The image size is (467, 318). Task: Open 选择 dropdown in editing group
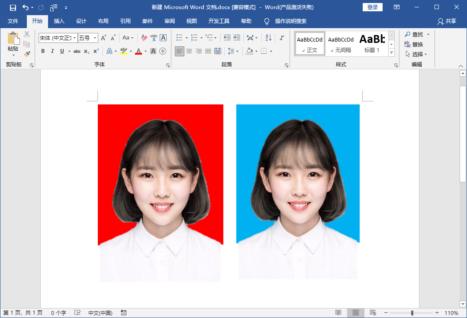(416, 54)
